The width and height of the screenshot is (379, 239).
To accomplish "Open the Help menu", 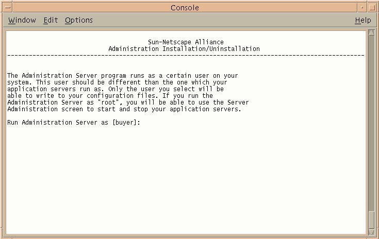I will pos(363,20).
